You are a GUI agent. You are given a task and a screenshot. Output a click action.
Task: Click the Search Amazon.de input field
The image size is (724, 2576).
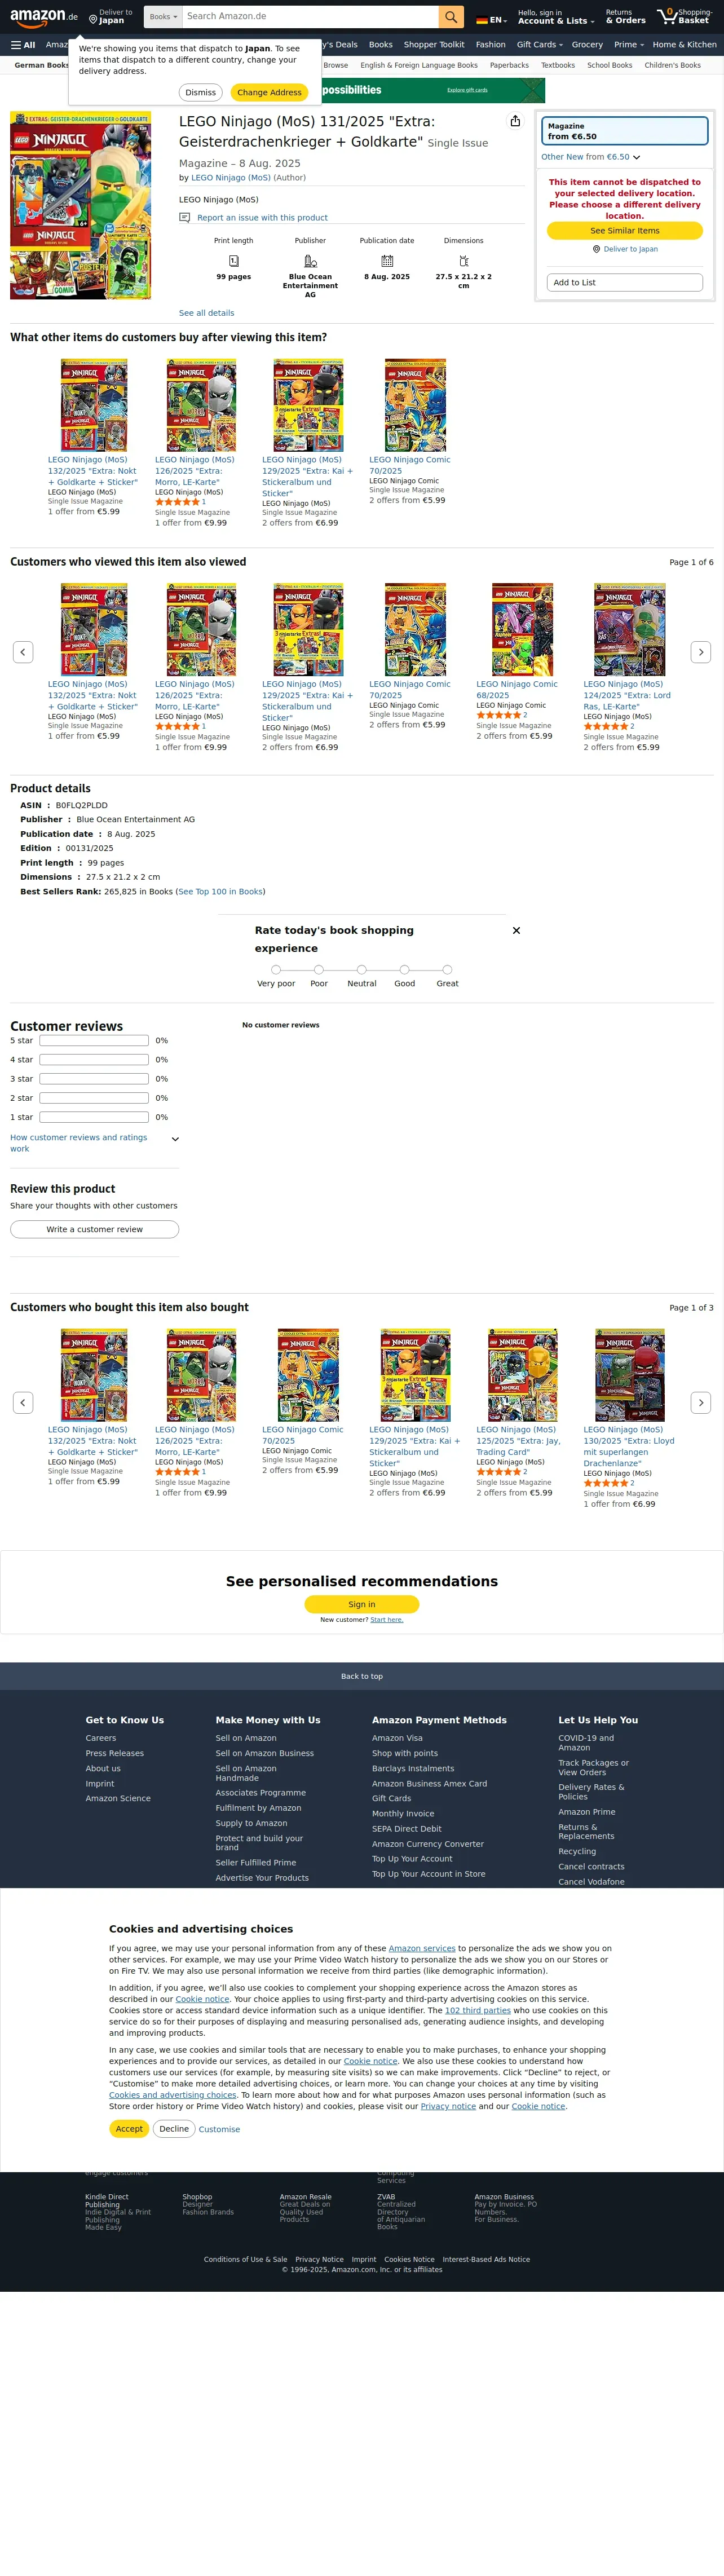(310, 17)
